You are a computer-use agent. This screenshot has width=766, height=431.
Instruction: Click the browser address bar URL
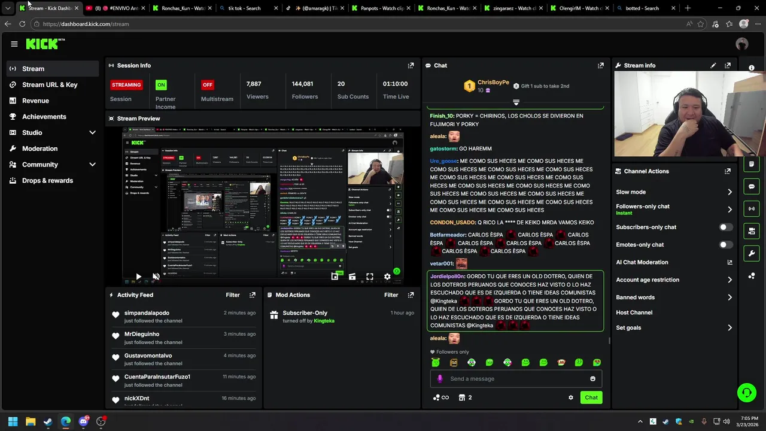86,24
